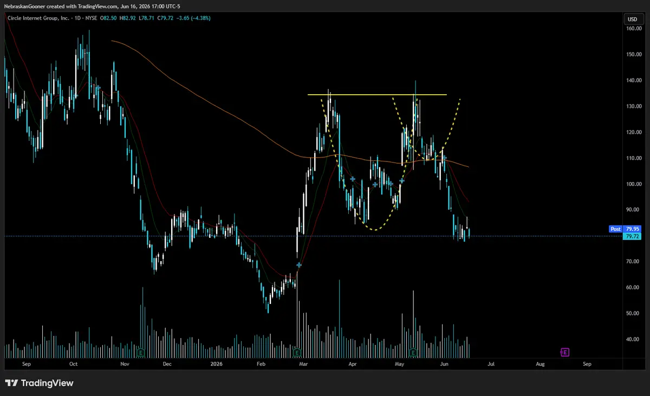Click the 140.00 price axis label

point(634,80)
